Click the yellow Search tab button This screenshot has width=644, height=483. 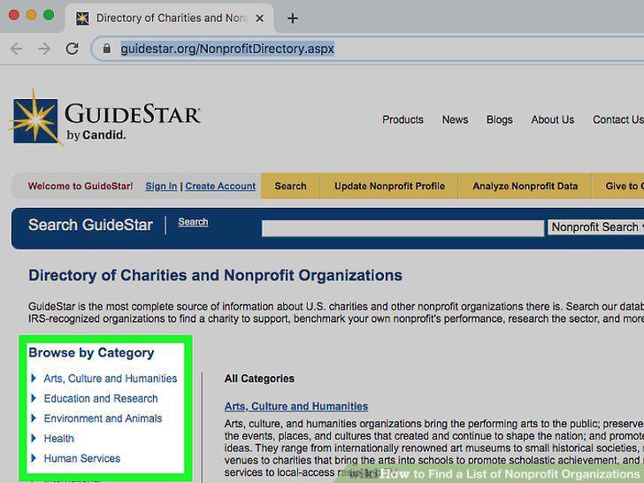coord(290,186)
